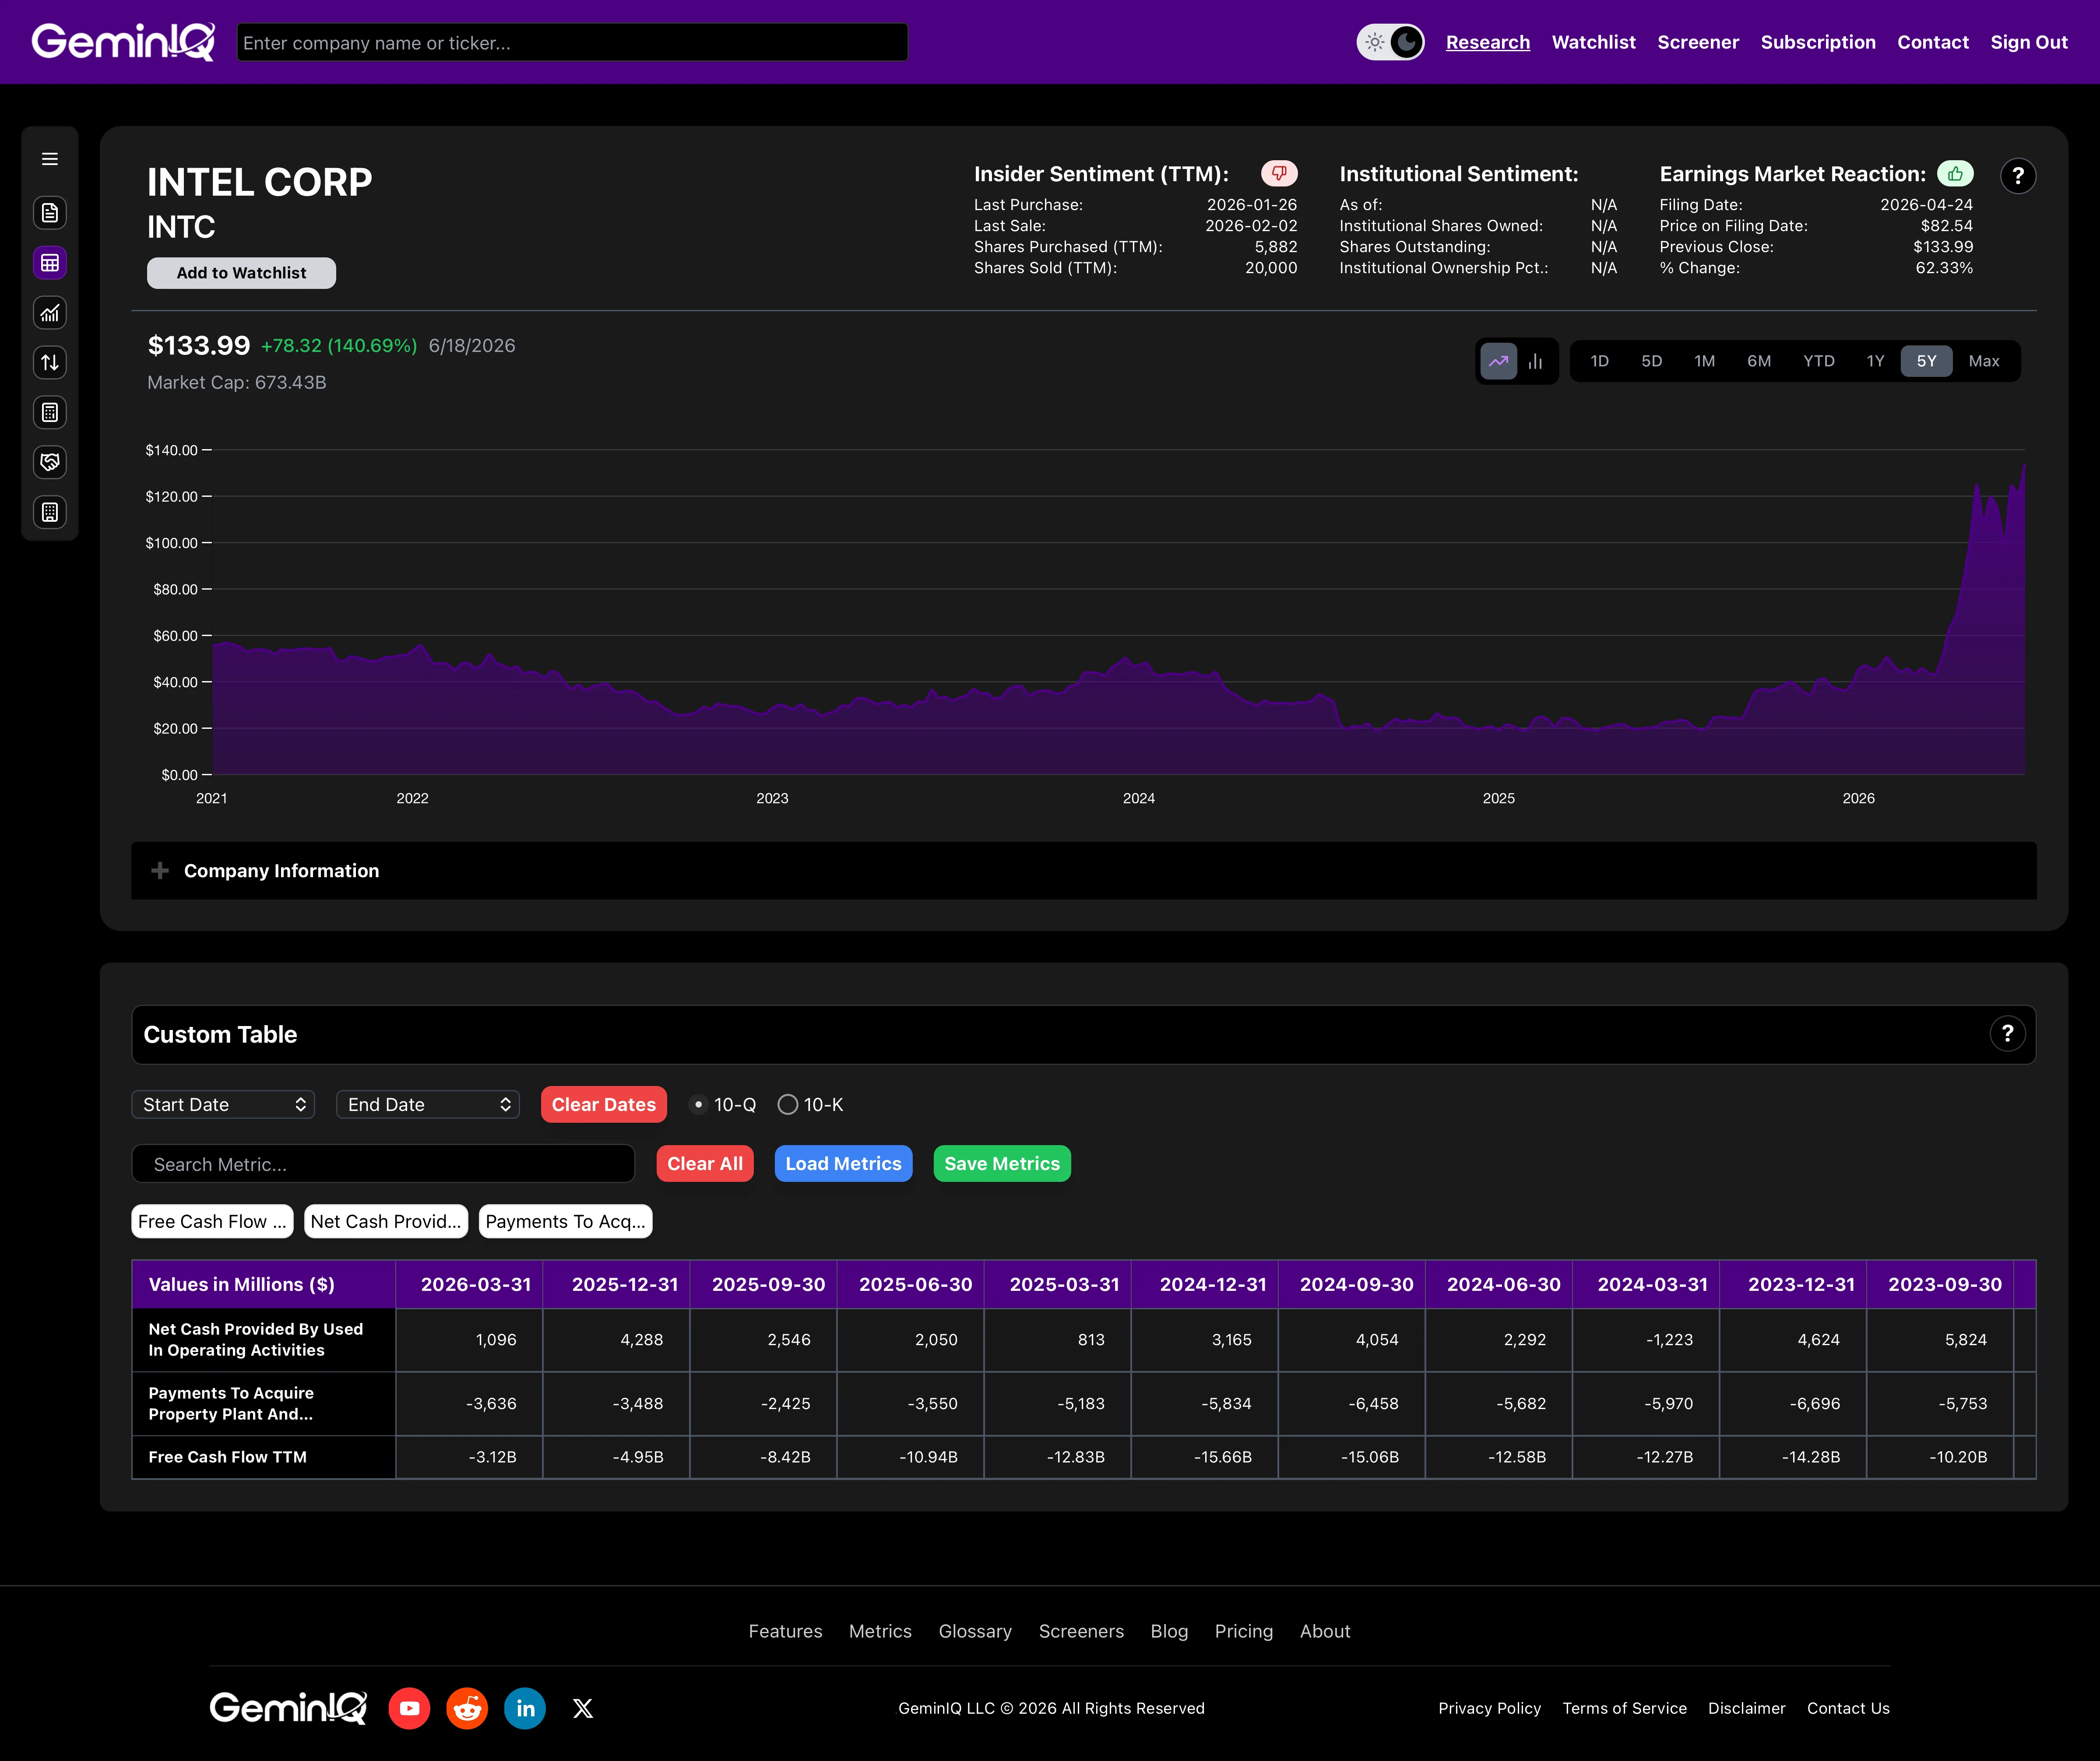Switch to line chart view

(x=1498, y=361)
